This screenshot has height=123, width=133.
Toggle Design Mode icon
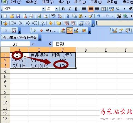pos(76,31)
